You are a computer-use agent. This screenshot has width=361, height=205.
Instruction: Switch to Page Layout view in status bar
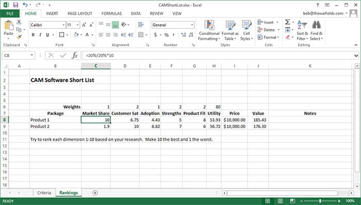[280, 201]
